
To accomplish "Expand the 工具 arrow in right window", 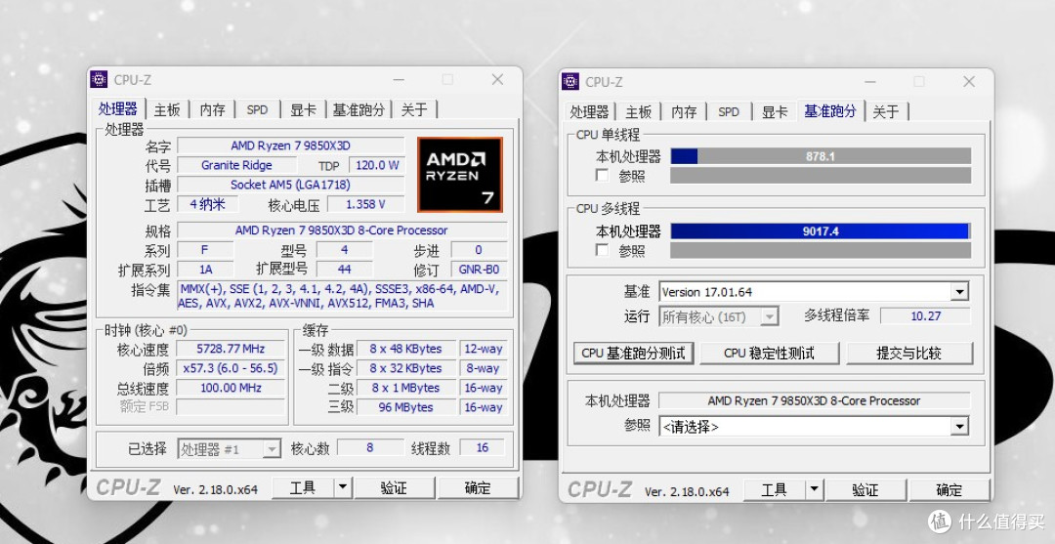I will click(814, 489).
